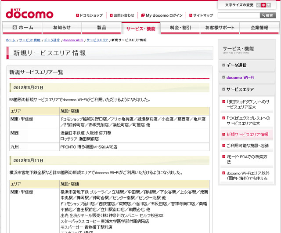Click the 関西 table cell
Image resolution: width=281 pixels, height=233 pixels.
pos(35,136)
